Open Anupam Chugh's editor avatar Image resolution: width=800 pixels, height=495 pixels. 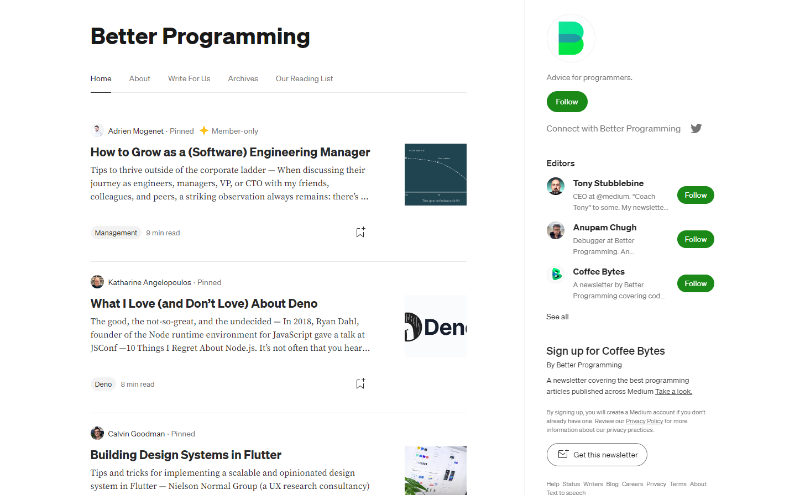coord(556,230)
